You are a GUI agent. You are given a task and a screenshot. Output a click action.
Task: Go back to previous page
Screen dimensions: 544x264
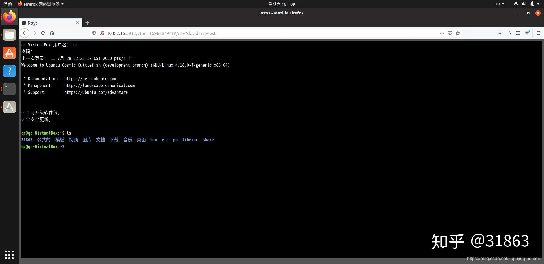point(25,33)
